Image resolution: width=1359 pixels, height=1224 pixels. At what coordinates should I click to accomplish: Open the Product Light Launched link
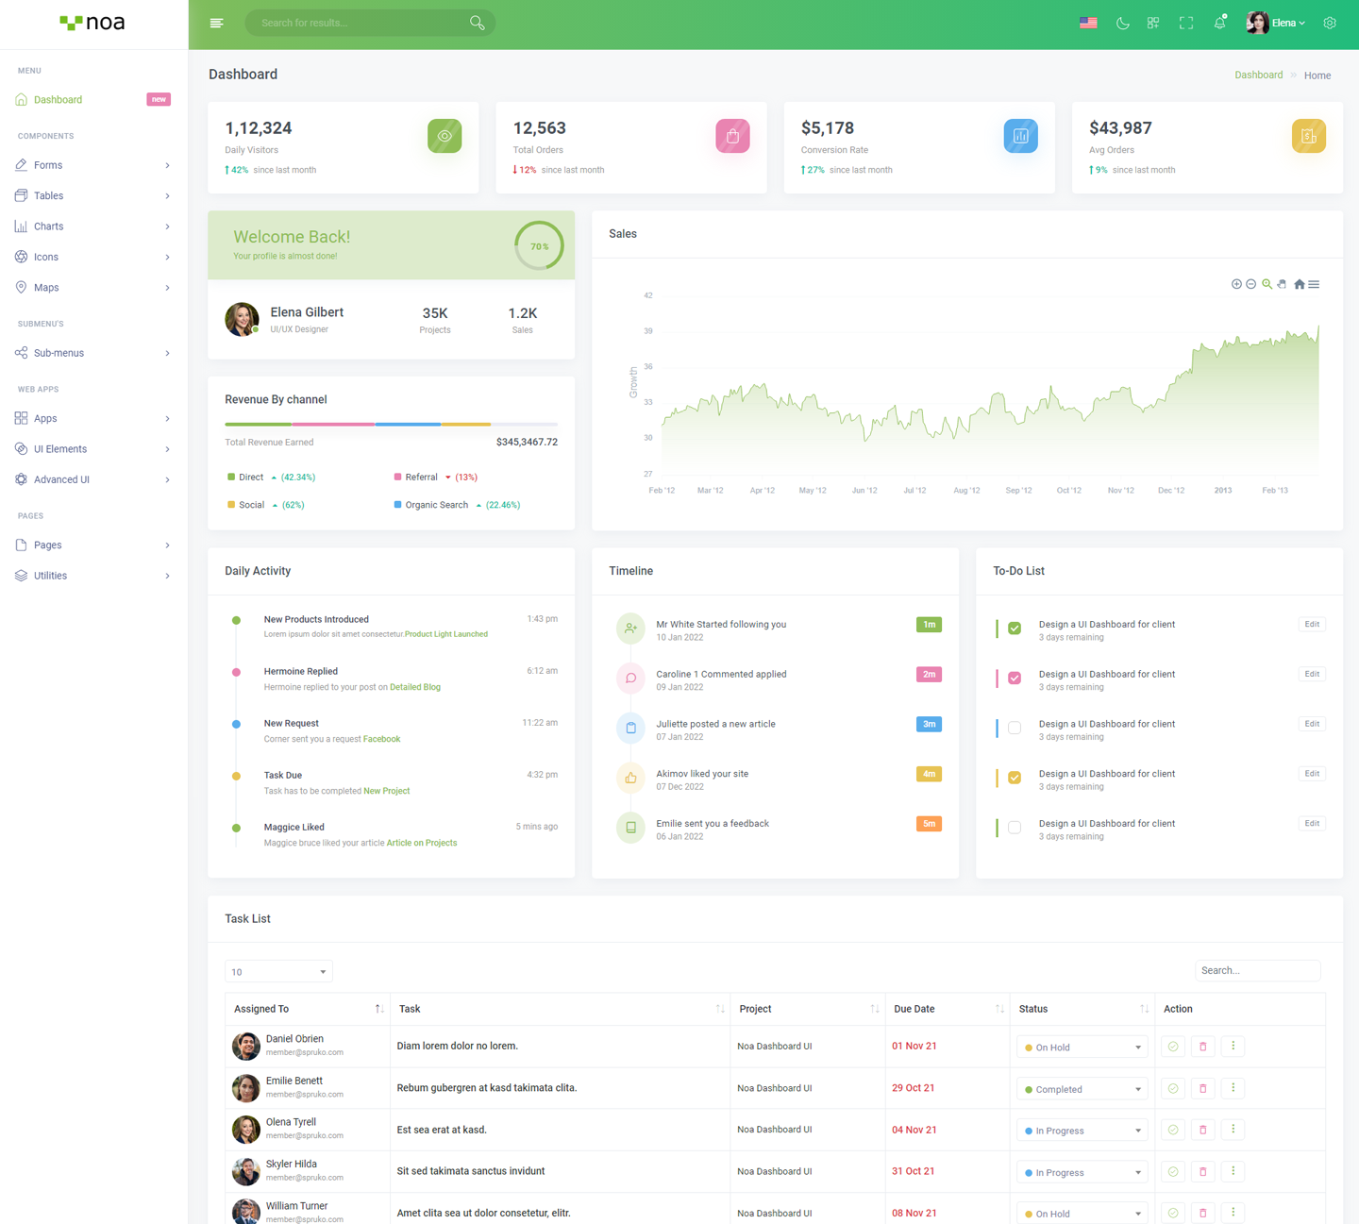(x=446, y=634)
